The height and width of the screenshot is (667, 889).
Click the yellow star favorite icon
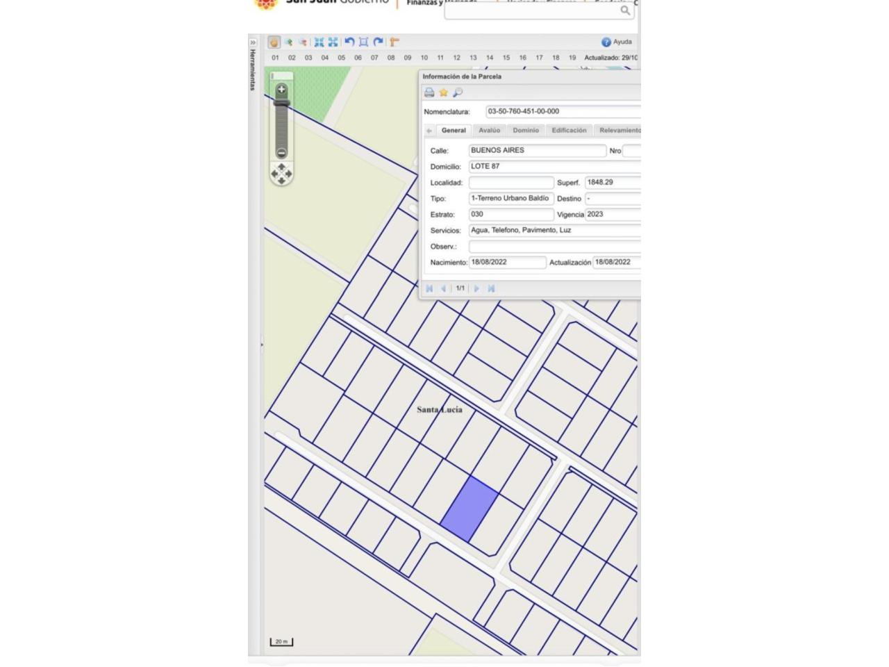[443, 92]
